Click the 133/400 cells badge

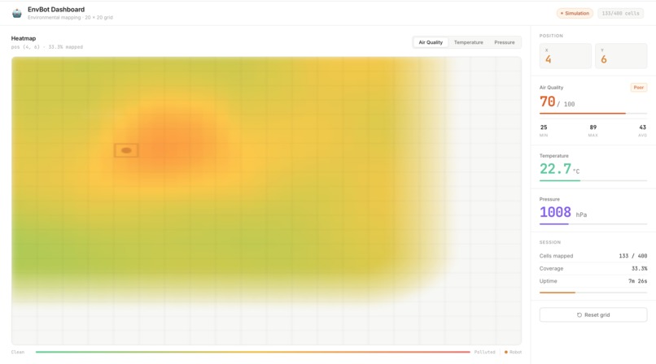pyautogui.click(x=620, y=13)
